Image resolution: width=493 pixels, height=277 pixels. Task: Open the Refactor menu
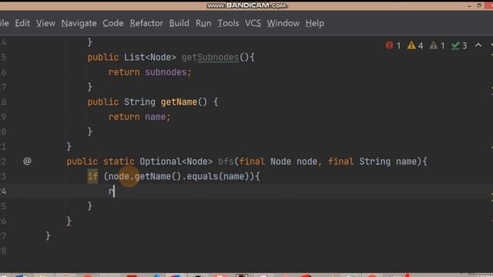tap(146, 23)
